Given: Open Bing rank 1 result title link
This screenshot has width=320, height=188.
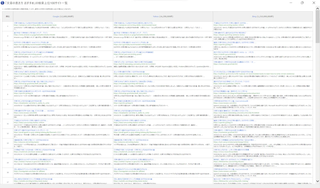Looking at the screenshot, I should (x=231, y=23).
